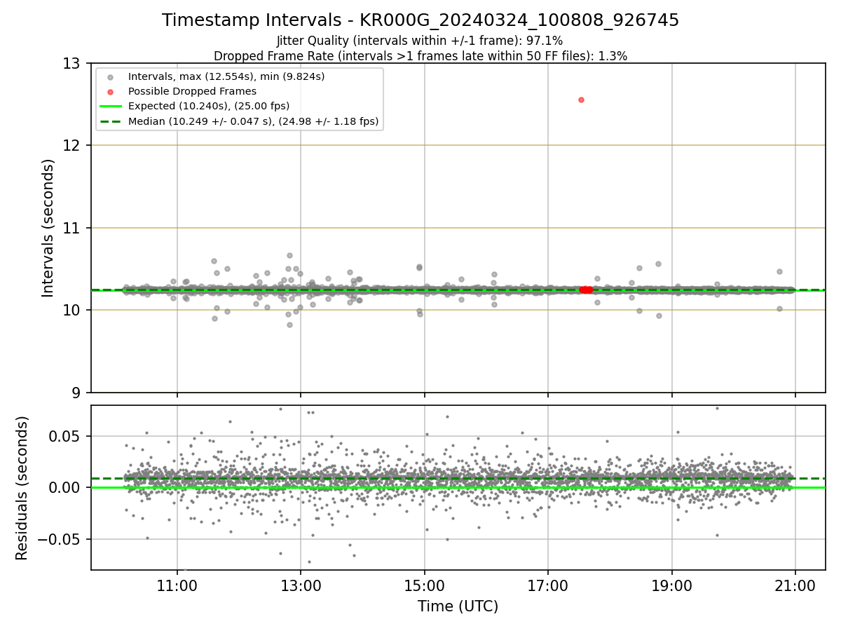
Task: Click the plot title 'Timestamp Intervals - KR000G_20240324_100808_926745'
Action: [x=420, y=20]
